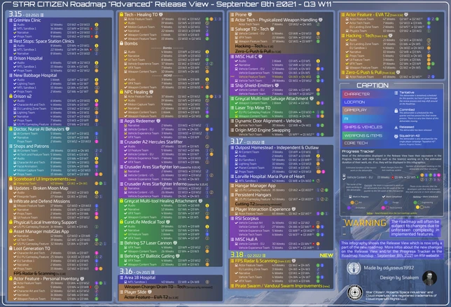The height and width of the screenshot is (307, 451).
Task: Click the checkmark beside Narrative under Bombs
Action: [124, 55]
